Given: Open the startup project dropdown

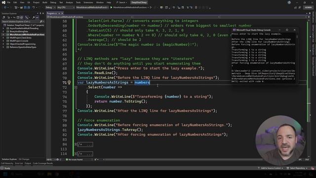Looking at the screenshot, I should [92, 7].
